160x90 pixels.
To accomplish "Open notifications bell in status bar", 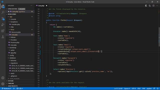I will coord(158,88).
